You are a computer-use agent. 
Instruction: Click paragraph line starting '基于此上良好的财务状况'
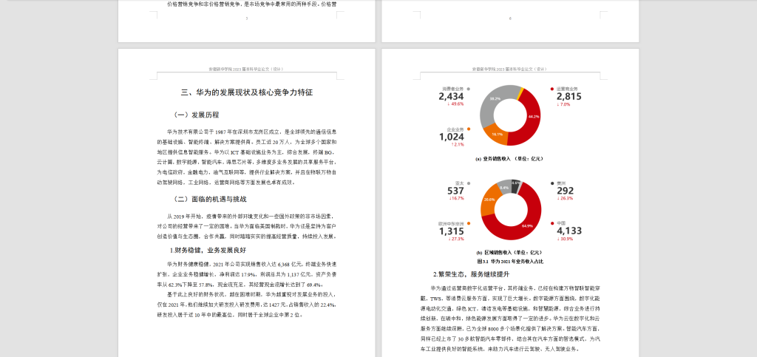click(252, 293)
